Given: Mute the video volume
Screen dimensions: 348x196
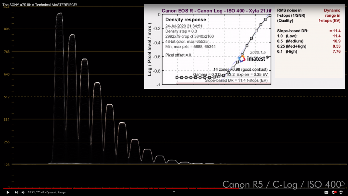Looking at the screenshot, I should [x=23, y=192].
